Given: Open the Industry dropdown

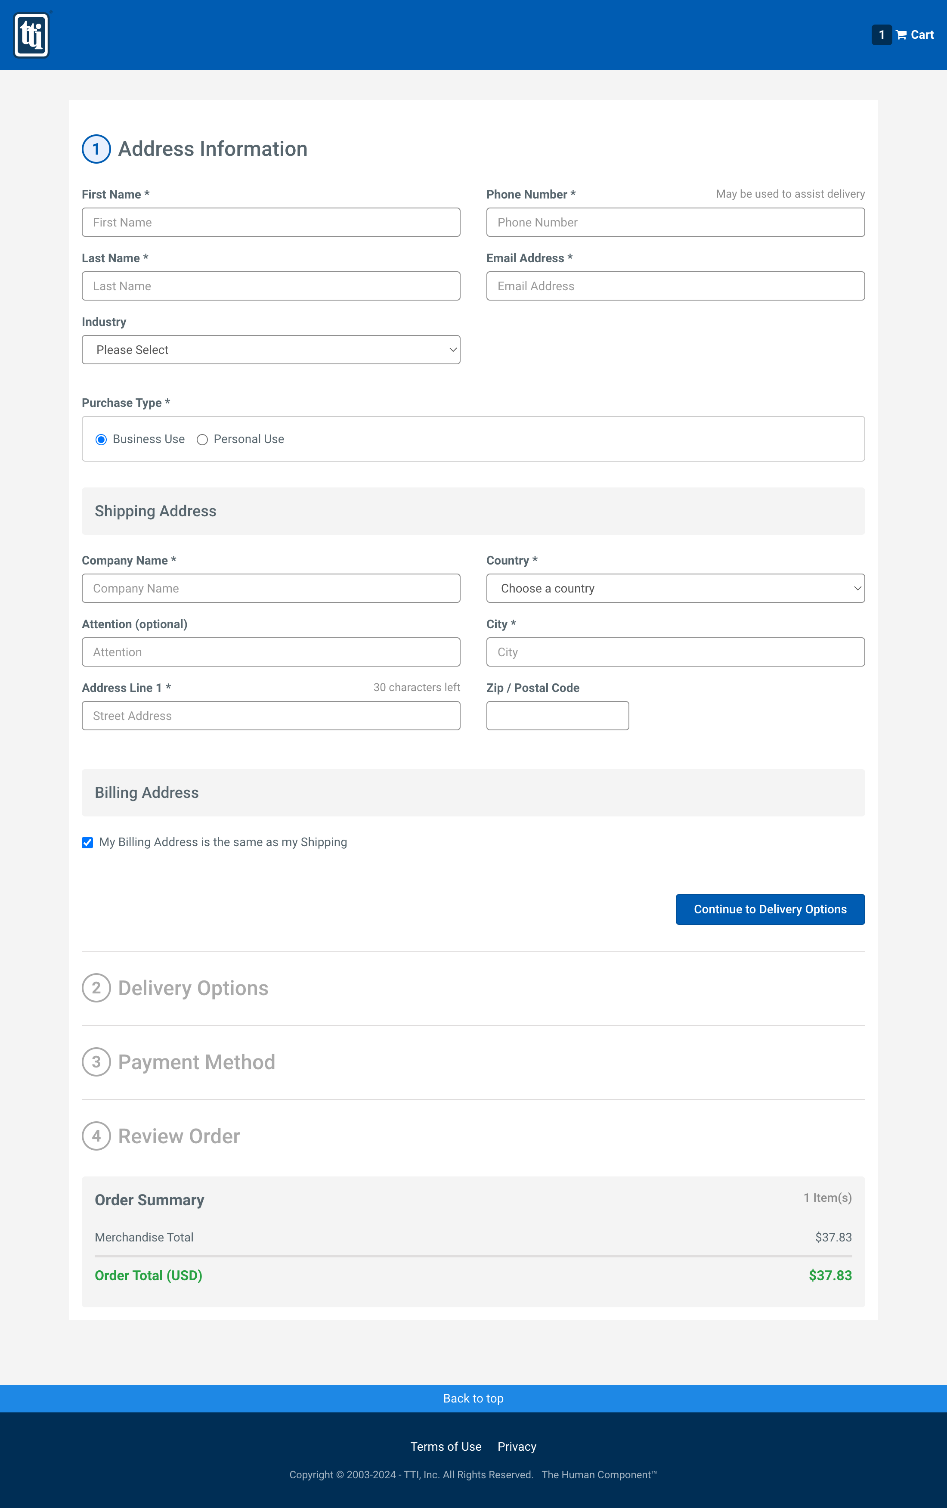Looking at the screenshot, I should click(x=270, y=350).
